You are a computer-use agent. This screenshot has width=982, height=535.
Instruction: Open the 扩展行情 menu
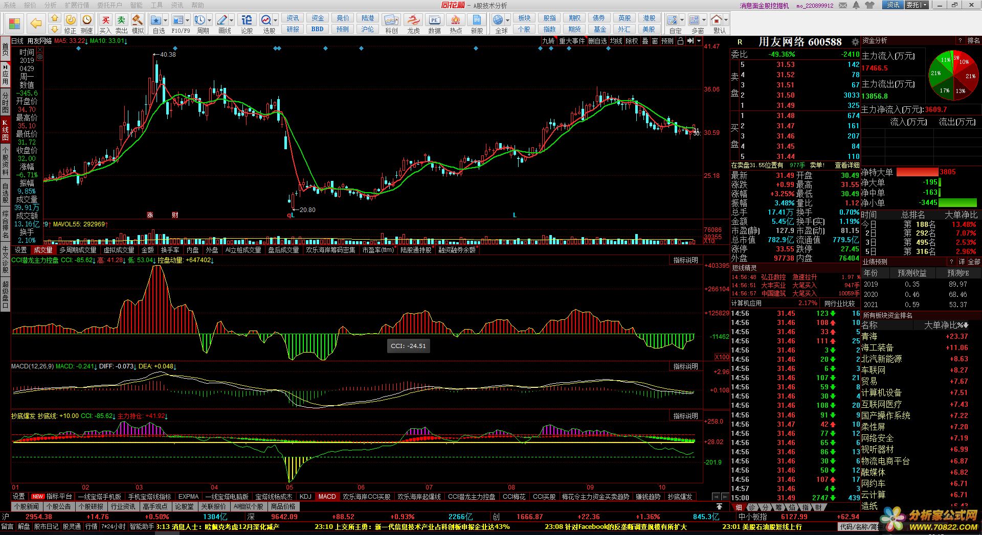coord(77,5)
